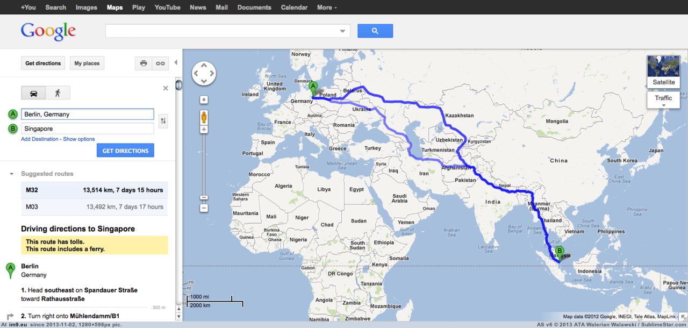Open the Traffic layer dropdown
Image resolution: width=688 pixels, height=328 pixels.
click(x=663, y=100)
